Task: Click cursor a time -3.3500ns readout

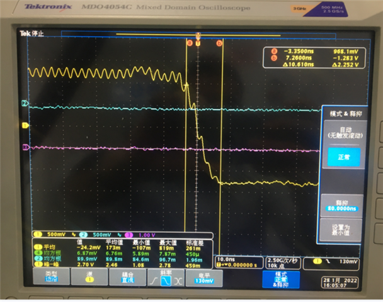Action: point(299,51)
